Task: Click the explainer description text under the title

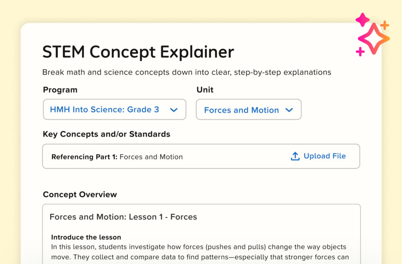Action: (x=186, y=72)
